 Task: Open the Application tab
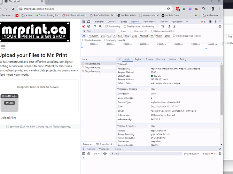(177, 22)
